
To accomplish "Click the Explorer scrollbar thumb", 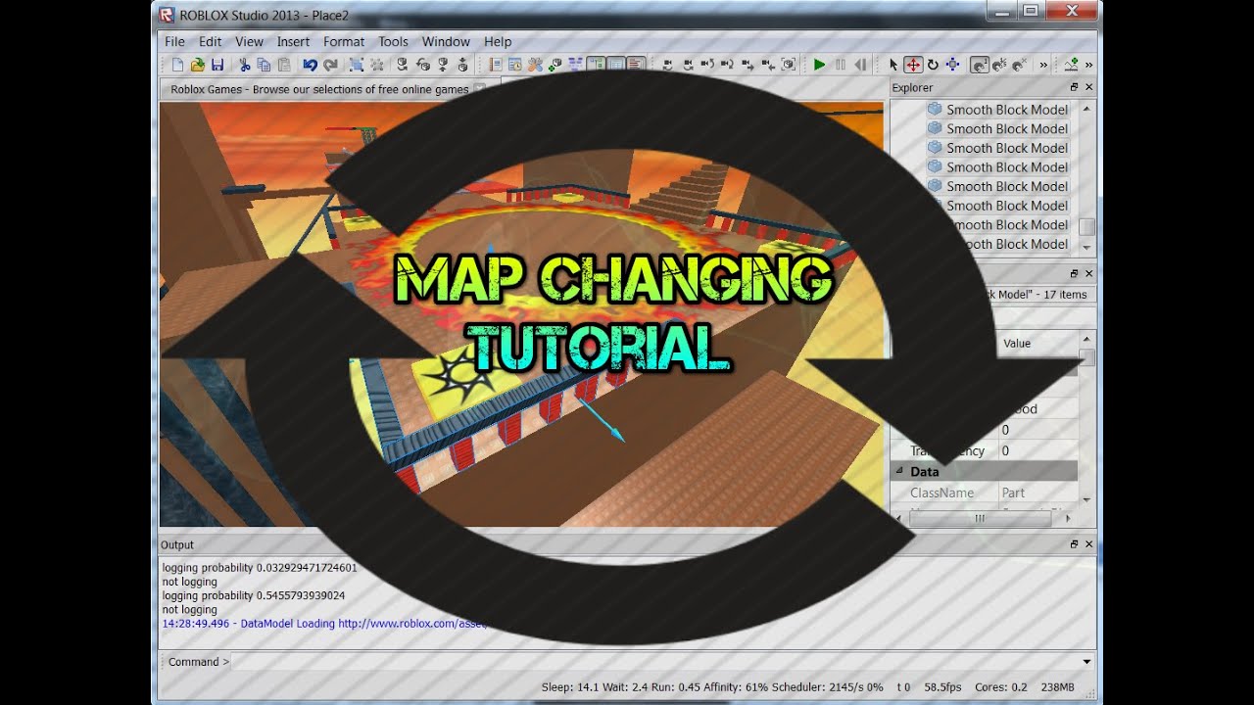I will click(1086, 226).
